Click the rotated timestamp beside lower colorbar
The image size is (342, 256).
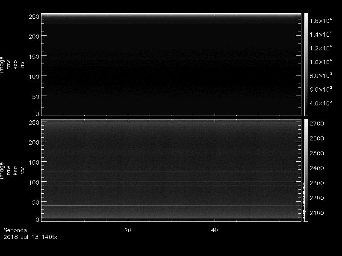[304, 202]
